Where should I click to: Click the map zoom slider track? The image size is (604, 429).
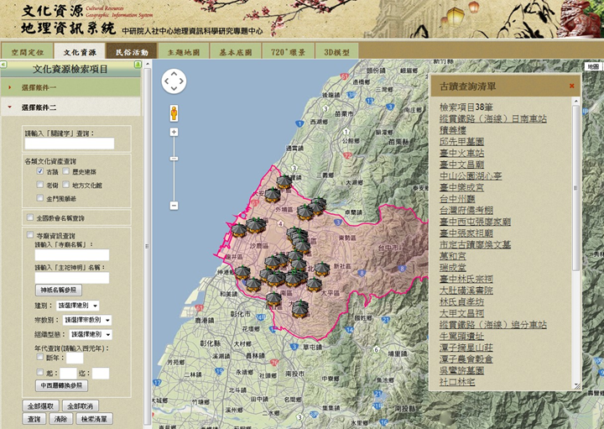coord(174,168)
